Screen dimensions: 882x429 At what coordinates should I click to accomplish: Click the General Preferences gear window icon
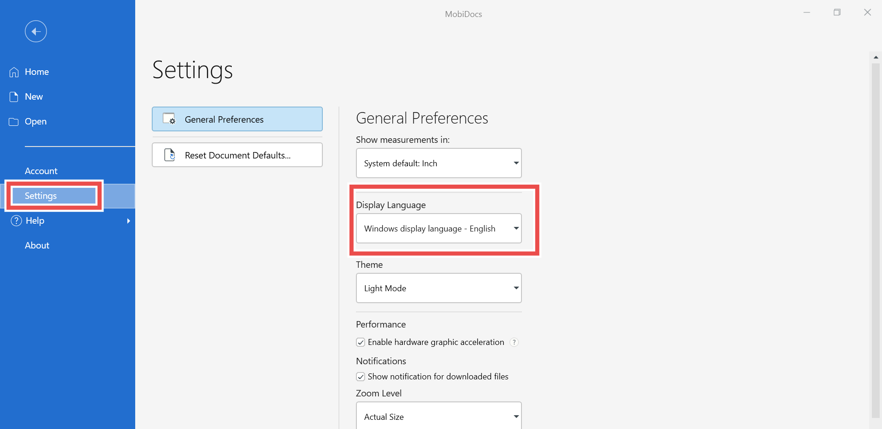point(169,119)
